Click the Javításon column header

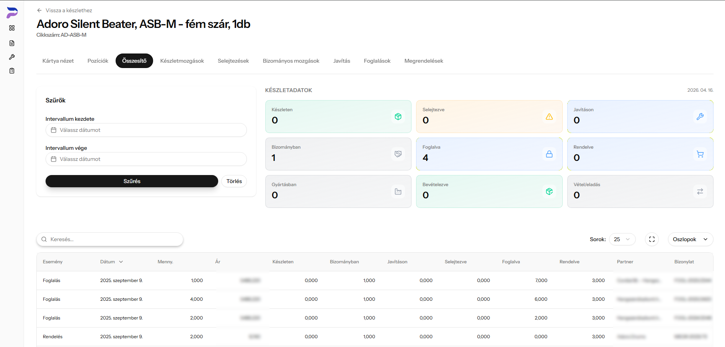click(397, 262)
